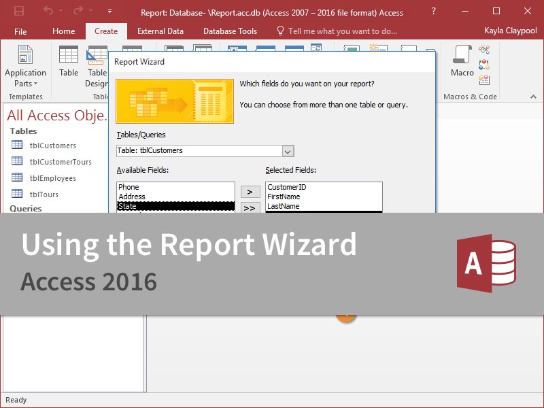Select the Create ribbon tab
This screenshot has height=408, width=544.
point(106,31)
